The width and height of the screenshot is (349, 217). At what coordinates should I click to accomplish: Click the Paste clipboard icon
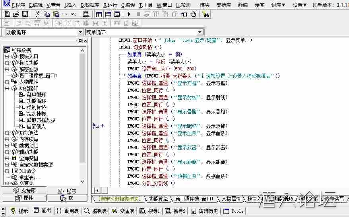pyautogui.click(x=55, y=14)
